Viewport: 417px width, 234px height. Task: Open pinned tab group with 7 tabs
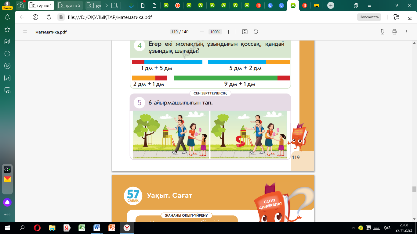tap(20, 5)
